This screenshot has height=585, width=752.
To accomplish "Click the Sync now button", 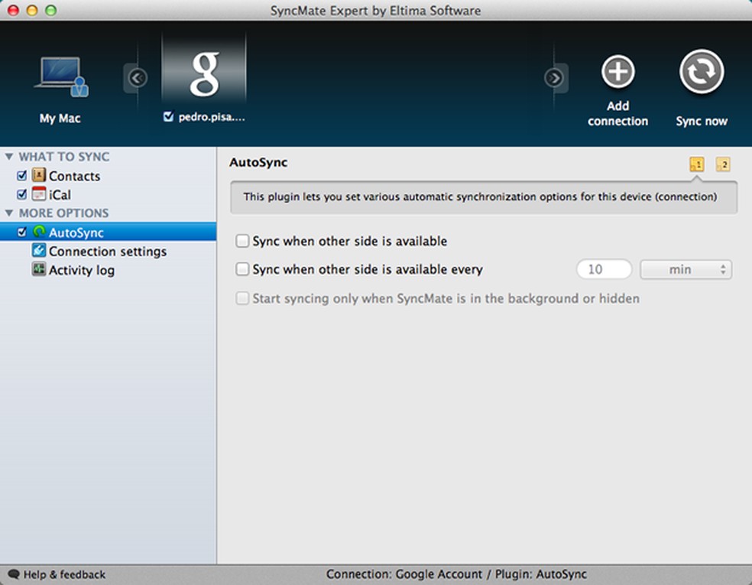I will point(701,73).
